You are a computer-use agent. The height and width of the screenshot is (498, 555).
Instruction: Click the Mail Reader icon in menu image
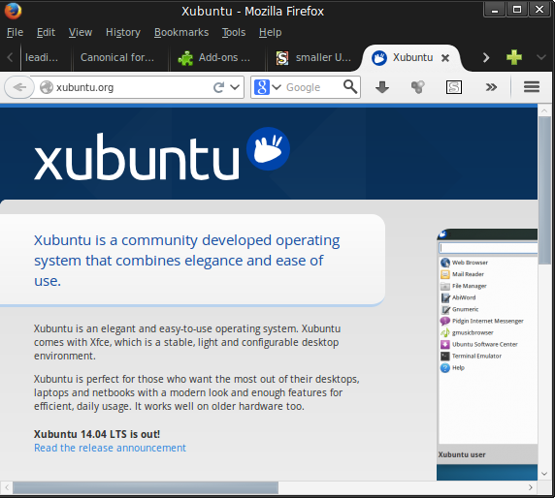[445, 274]
